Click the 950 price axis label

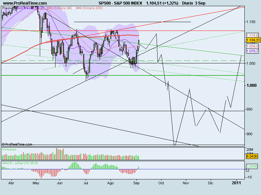pos(249,110)
